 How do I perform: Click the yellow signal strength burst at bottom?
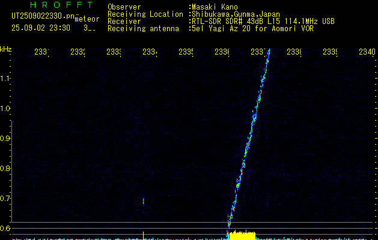coord(242,236)
